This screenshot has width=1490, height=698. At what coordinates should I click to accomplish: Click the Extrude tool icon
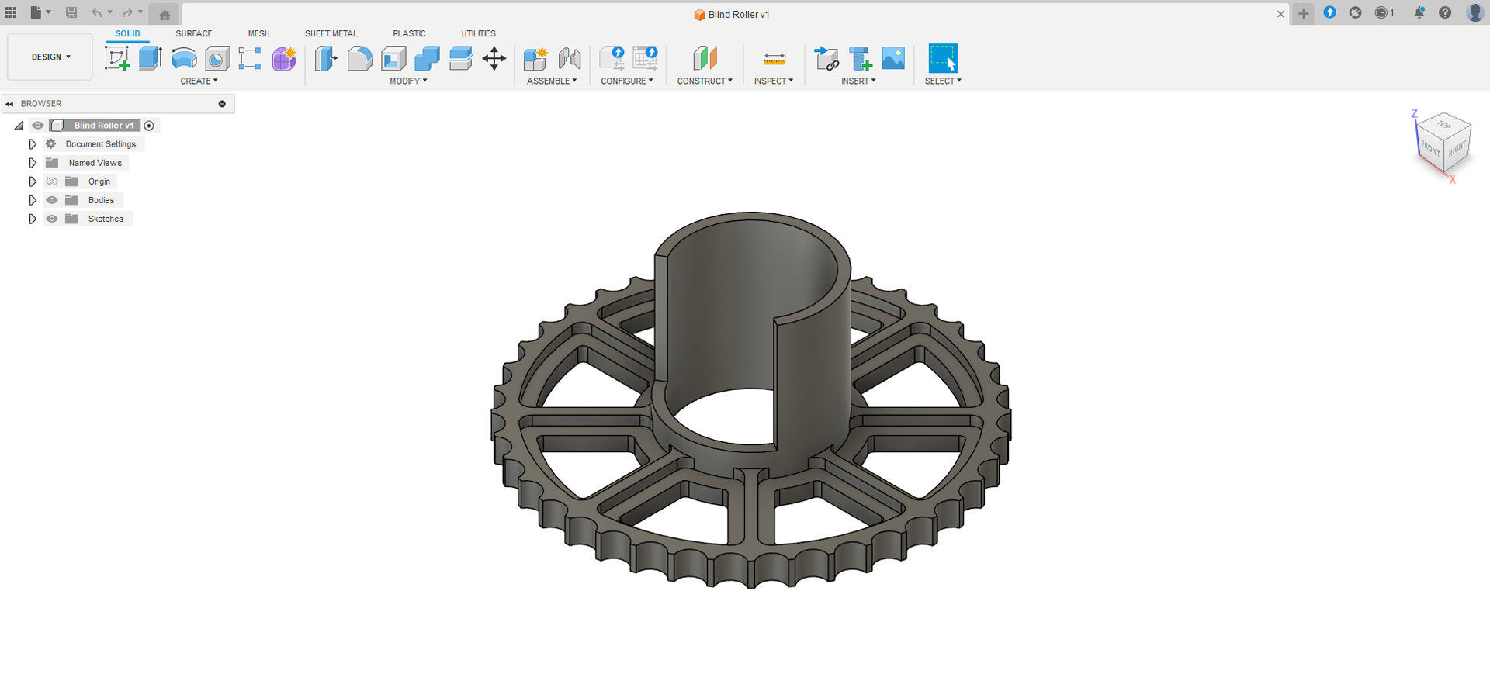pos(150,58)
